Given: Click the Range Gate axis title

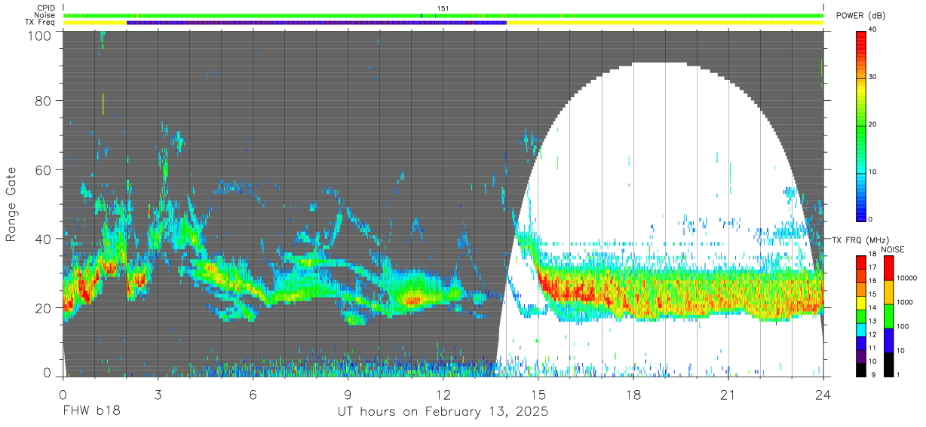Looking at the screenshot, I should tap(11, 203).
